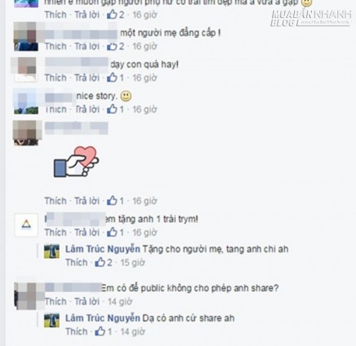Viewport: 356px width, 346px height.
Task: Click thumbs-up icon under 'dạy con quá hay!' comment
Action: pyautogui.click(x=112, y=78)
